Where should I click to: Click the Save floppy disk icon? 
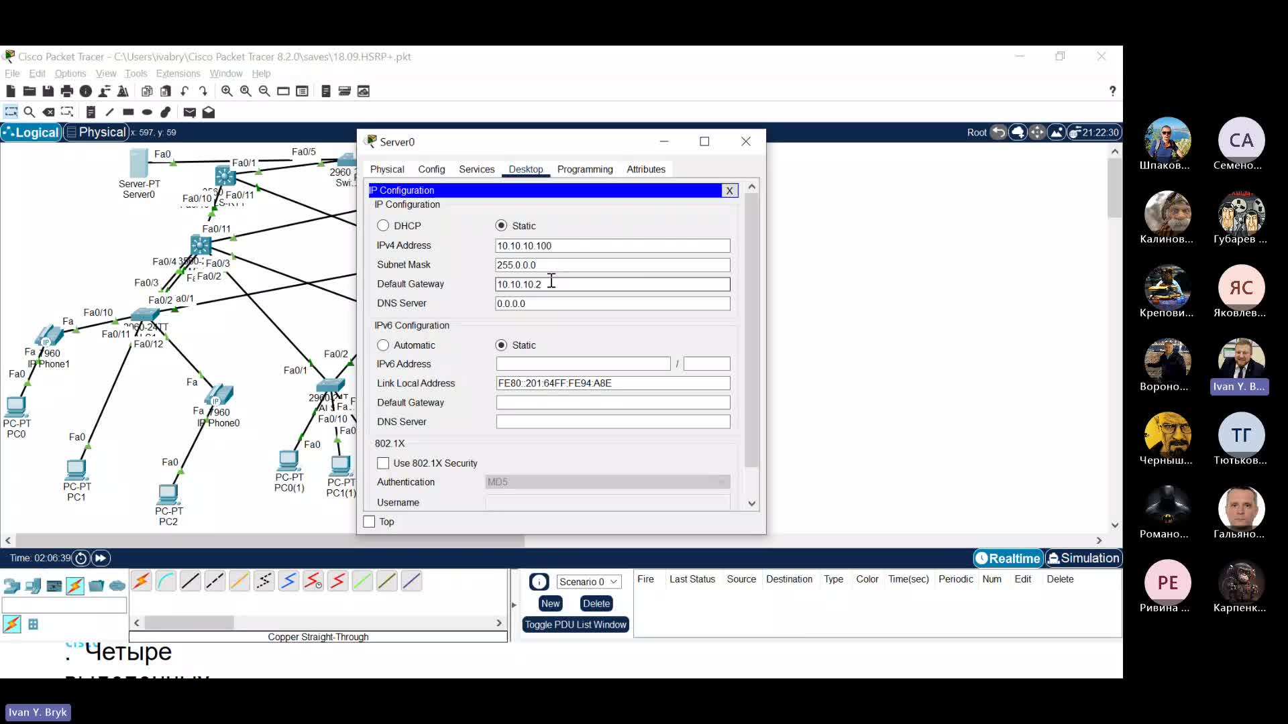[x=48, y=91]
